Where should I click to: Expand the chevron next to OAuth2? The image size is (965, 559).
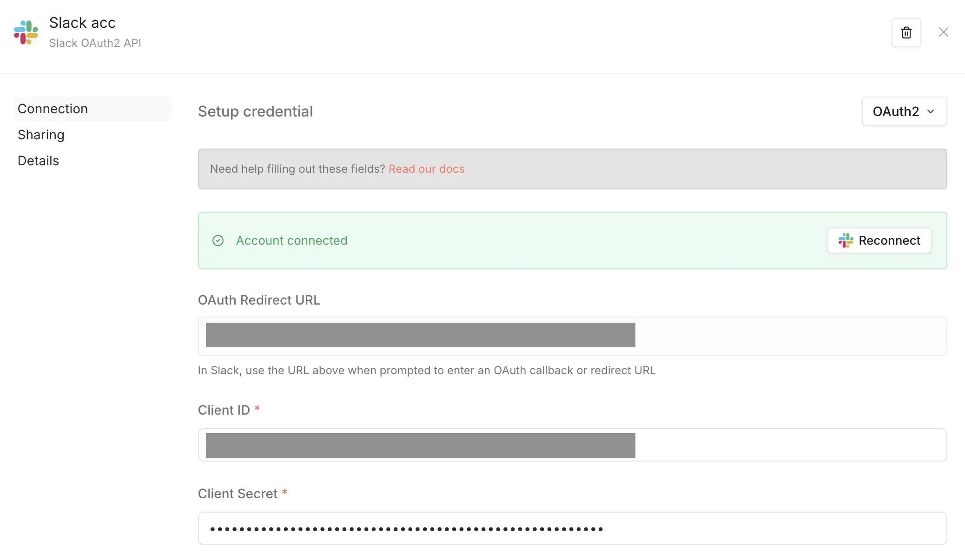pos(931,111)
